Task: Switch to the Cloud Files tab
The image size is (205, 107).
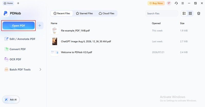Action: coord(107,14)
